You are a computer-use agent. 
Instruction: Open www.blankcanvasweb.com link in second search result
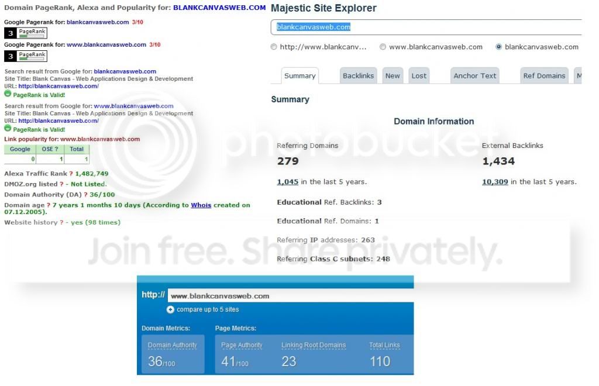[x=133, y=106]
